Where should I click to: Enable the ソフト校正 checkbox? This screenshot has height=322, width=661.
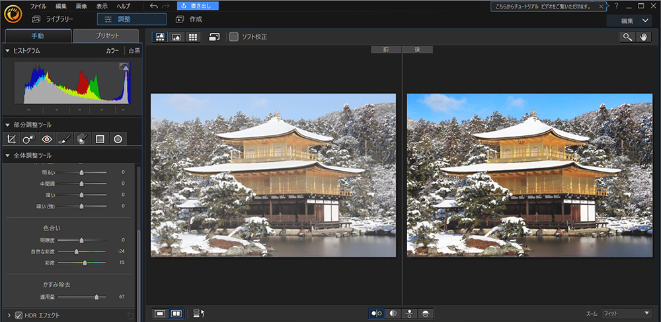click(233, 37)
